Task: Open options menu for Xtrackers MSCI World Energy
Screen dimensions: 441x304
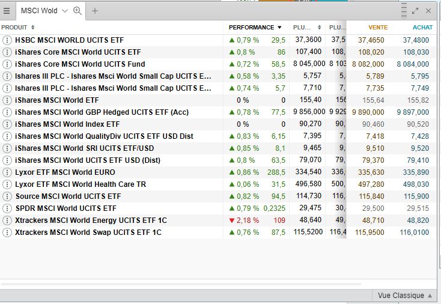Action: [7, 220]
